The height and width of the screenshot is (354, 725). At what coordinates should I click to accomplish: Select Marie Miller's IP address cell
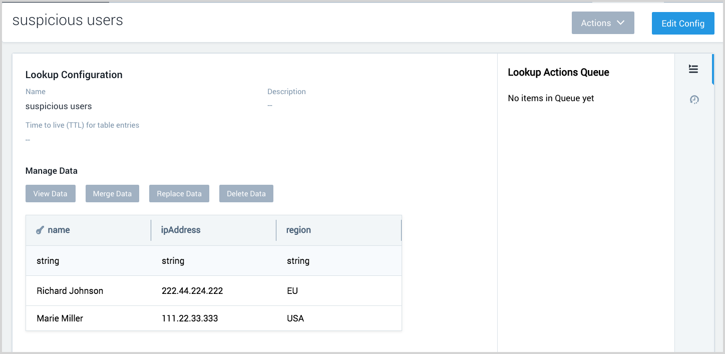(x=189, y=318)
